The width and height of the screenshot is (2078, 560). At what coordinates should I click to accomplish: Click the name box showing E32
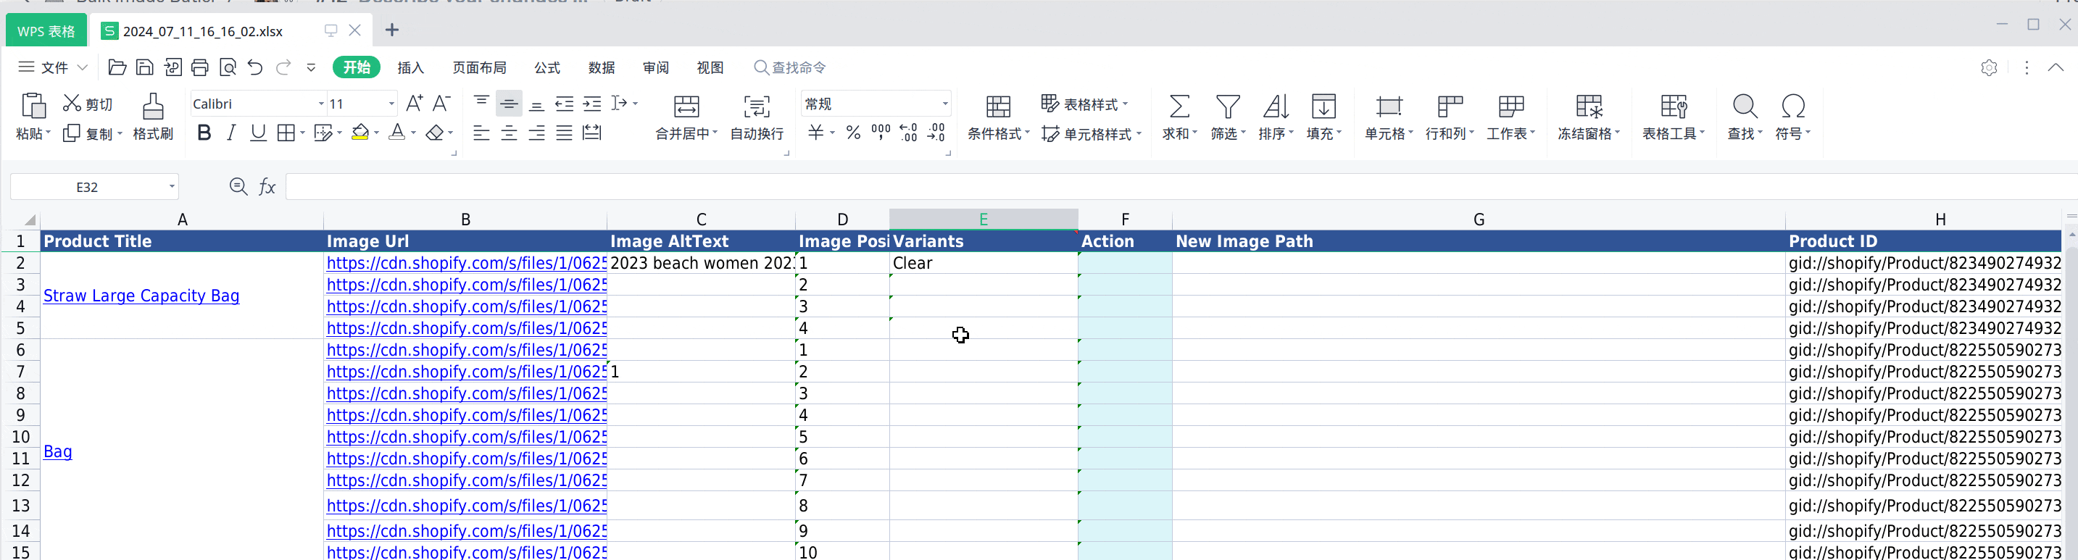pos(87,187)
